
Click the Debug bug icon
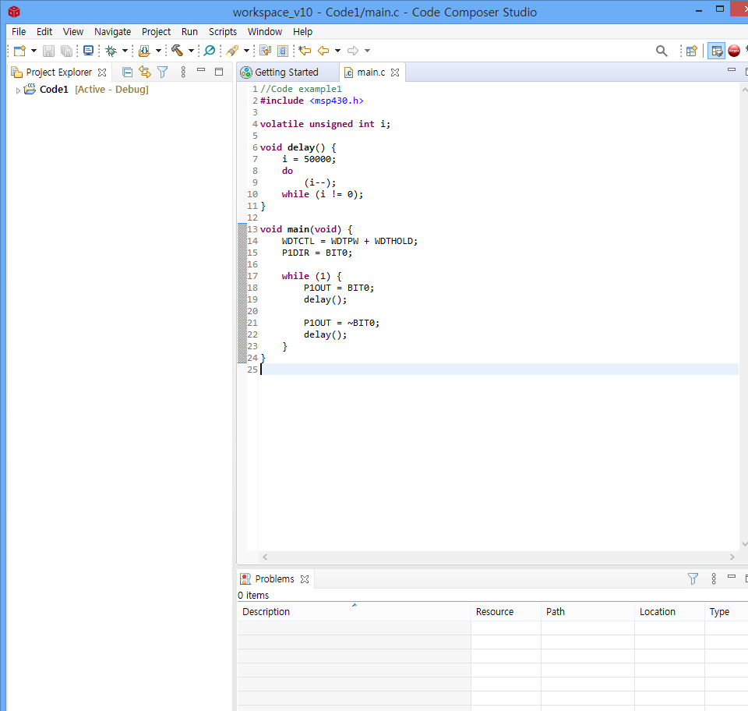[x=111, y=51]
